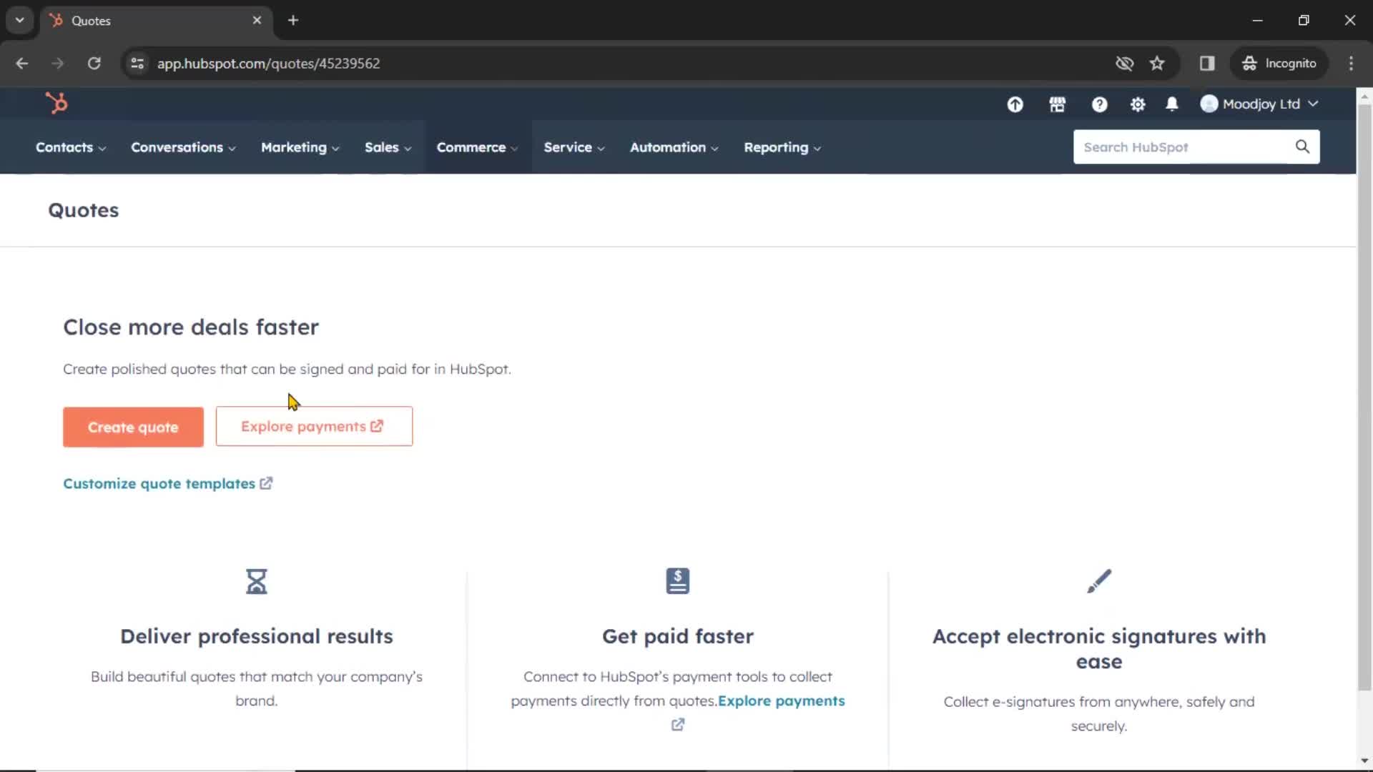This screenshot has height=772, width=1373.
Task: Click the browser back navigation arrow
Action: click(x=21, y=63)
